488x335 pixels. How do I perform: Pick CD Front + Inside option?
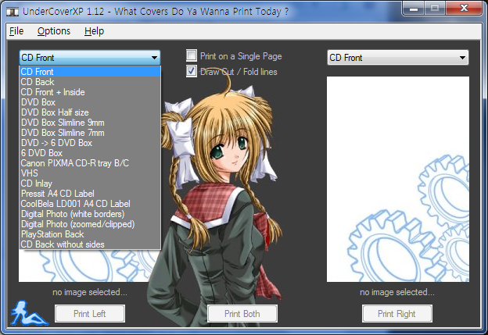(90, 92)
